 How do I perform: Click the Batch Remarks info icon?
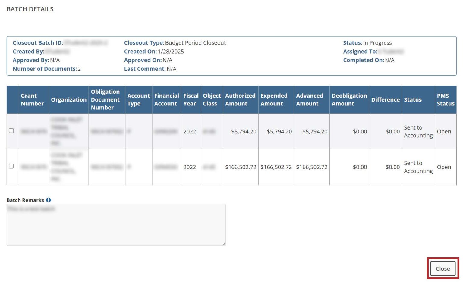pyautogui.click(x=49, y=200)
